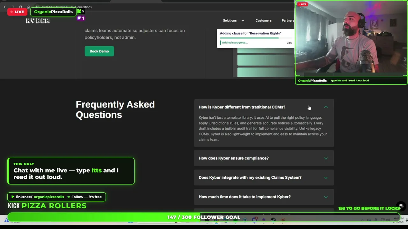Viewport: 408px width, 229px height.
Task: Expand 'How much time does it take to implement Kyber?'
Action: point(264,197)
